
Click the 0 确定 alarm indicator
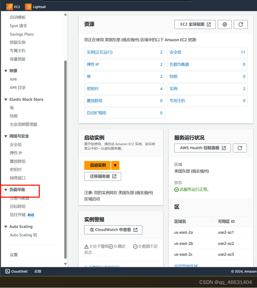(x=117, y=246)
